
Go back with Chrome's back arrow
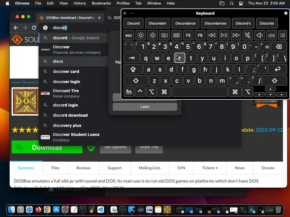[16, 28]
